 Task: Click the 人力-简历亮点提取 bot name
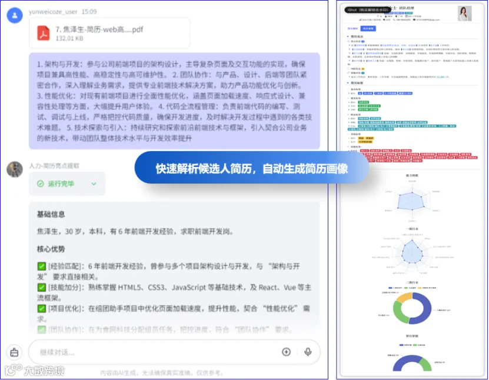click(x=54, y=166)
